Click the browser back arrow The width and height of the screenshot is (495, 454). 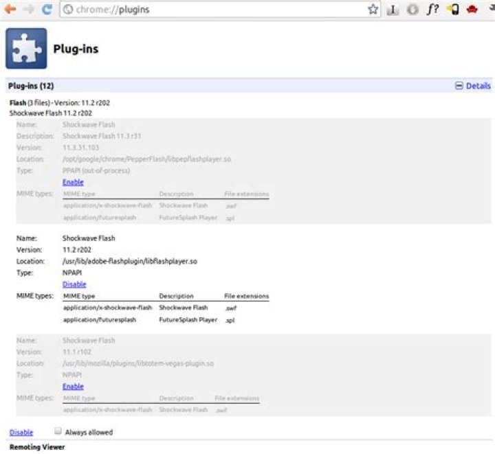[x=10, y=9]
